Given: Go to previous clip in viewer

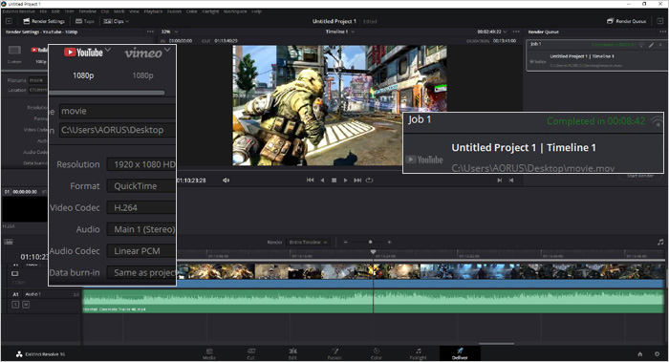Looking at the screenshot, I should click(x=511, y=181).
